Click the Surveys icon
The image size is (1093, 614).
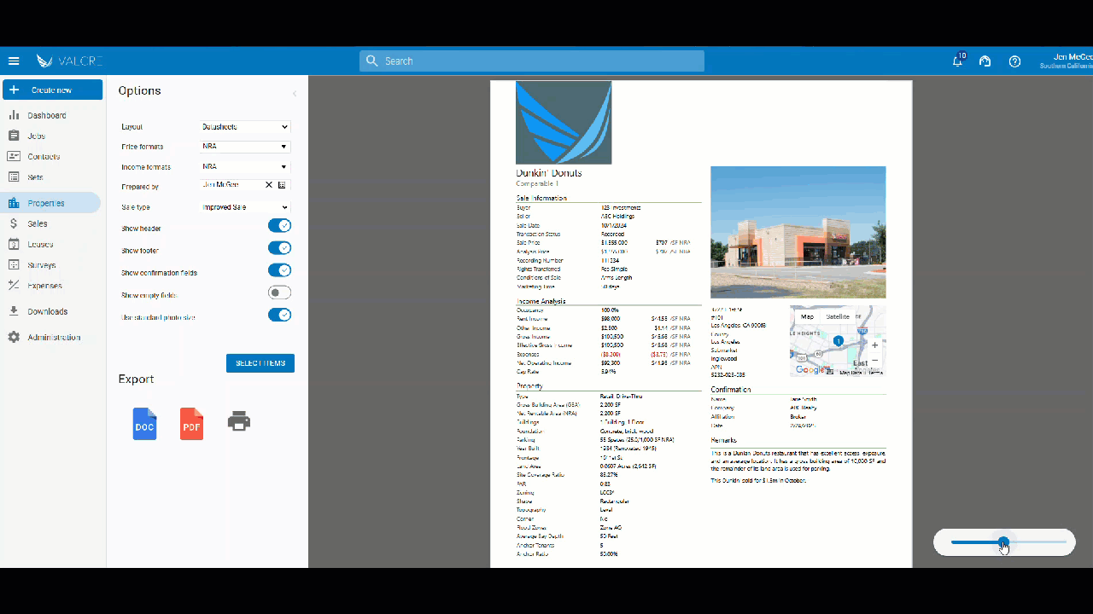[14, 265]
